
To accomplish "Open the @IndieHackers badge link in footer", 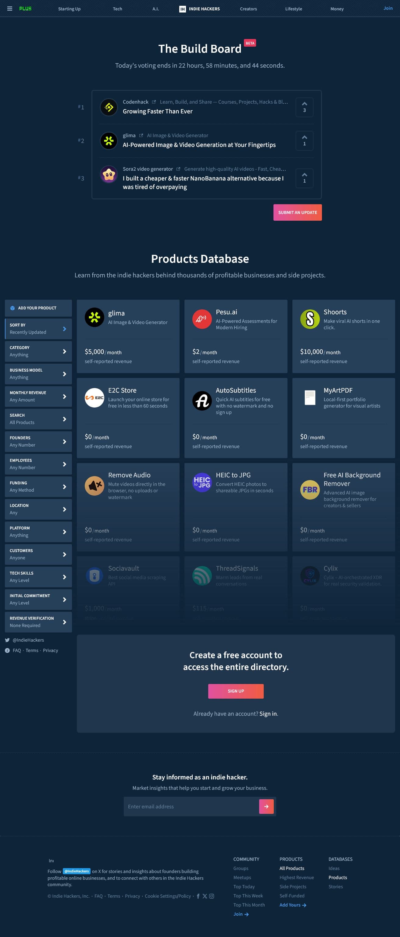I will point(77,871).
